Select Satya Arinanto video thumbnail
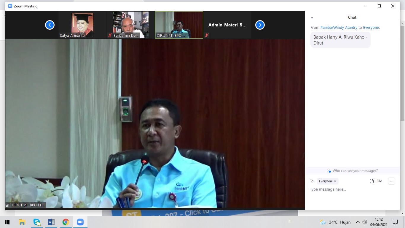Image resolution: width=405 pixels, height=228 pixels. click(82, 25)
